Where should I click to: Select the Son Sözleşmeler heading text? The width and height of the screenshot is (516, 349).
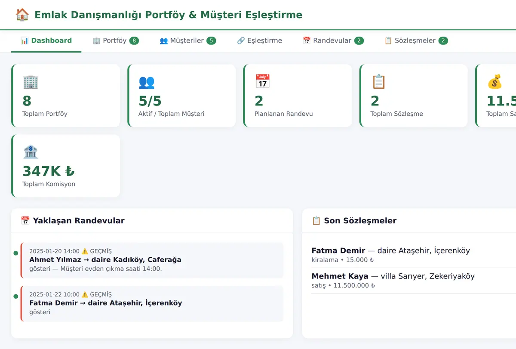coord(360,221)
